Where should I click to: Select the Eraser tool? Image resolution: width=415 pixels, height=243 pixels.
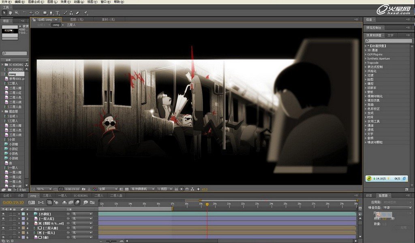77,13
